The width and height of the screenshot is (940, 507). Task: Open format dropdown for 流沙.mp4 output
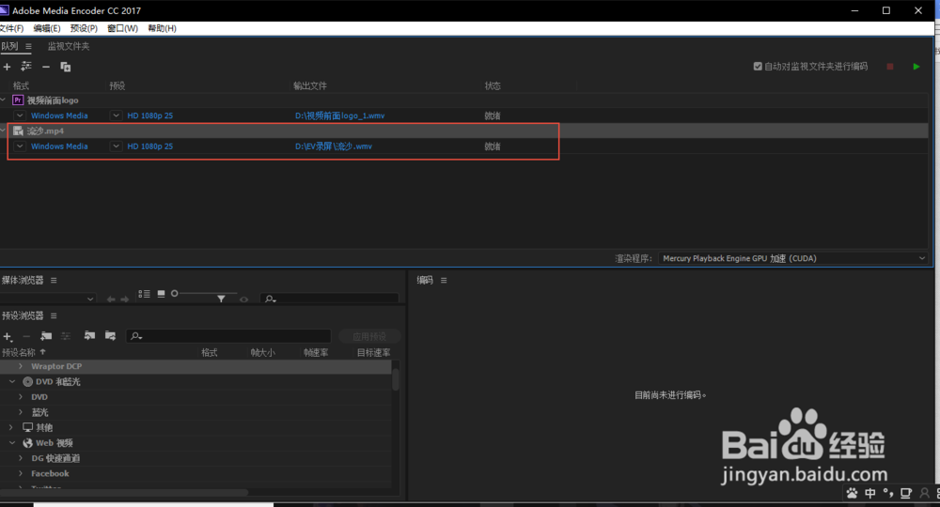point(20,146)
